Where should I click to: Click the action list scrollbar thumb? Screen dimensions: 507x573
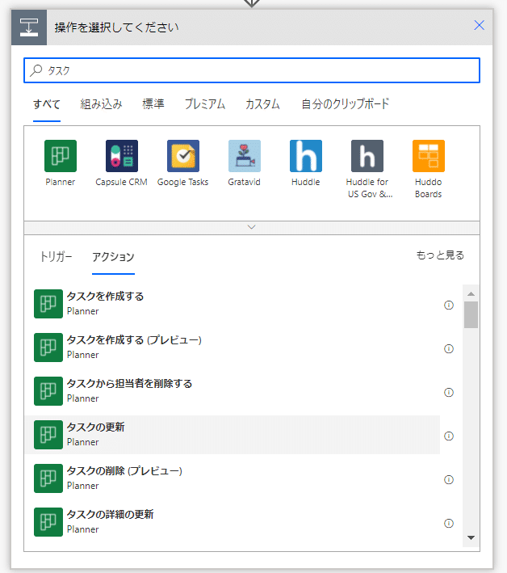[471, 314]
